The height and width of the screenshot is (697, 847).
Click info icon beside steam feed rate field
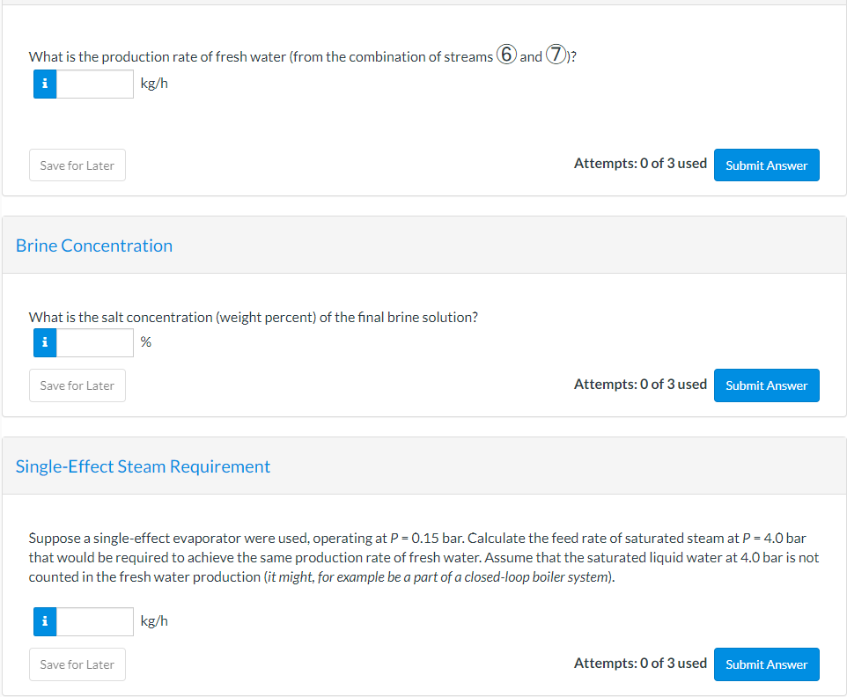coord(45,621)
